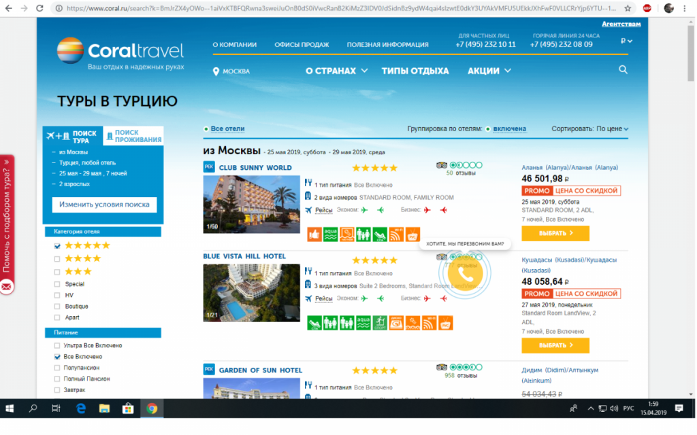Click the spa icon for Blue Vista Hill Hotel
The height and width of the screenshot is (435, 697).
(314, 323)
